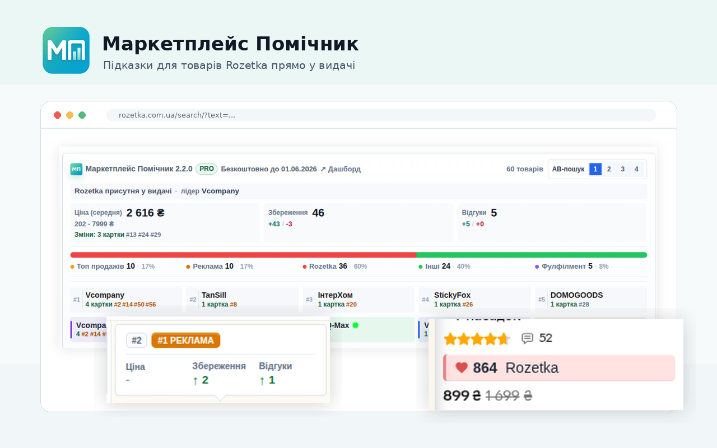
Task: Click the tooltip Ціна column label
Action: pos(136,367)
